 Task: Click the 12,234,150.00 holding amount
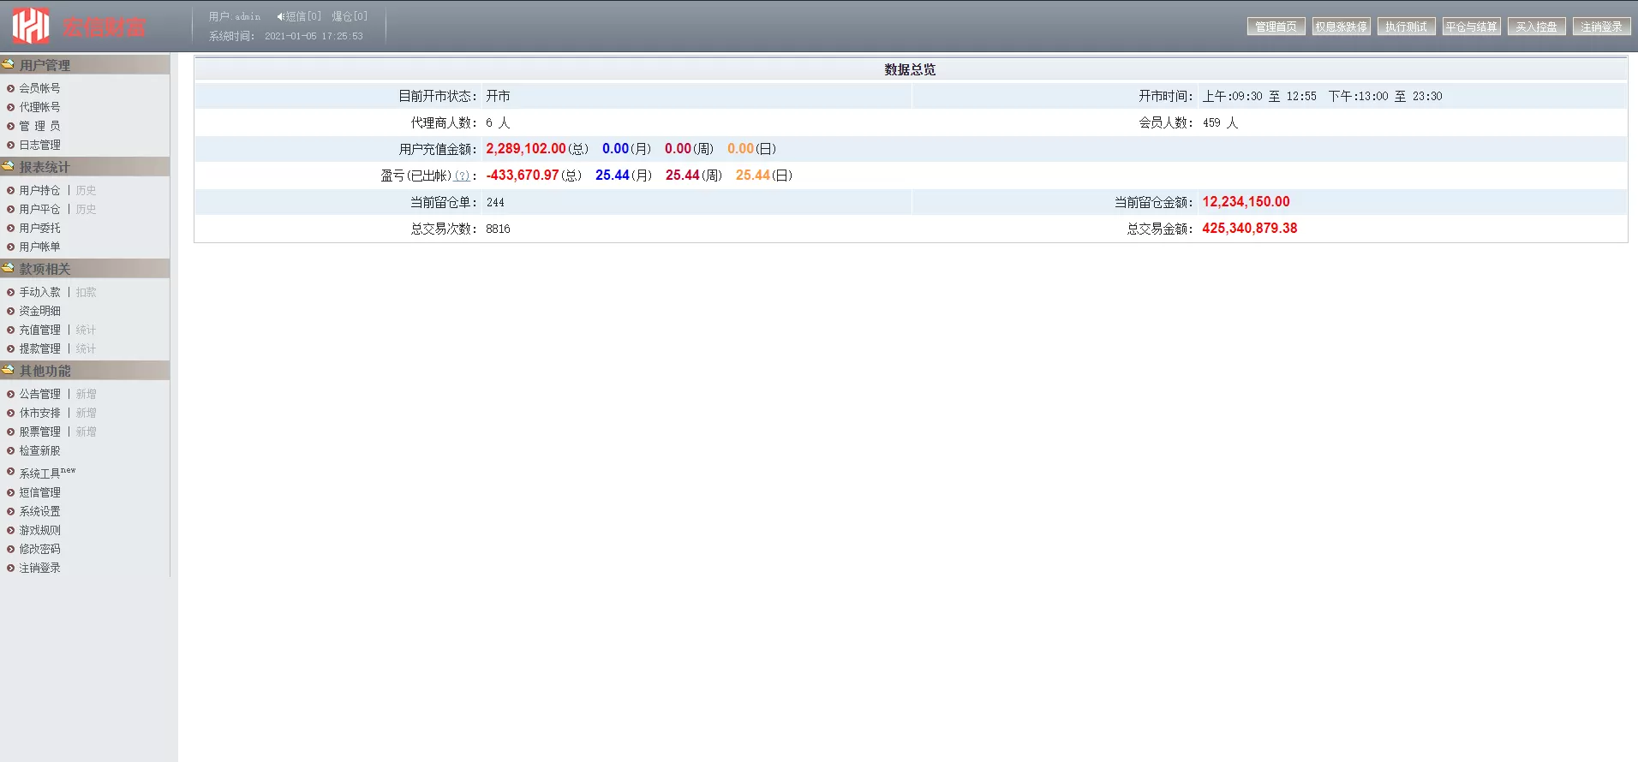[x=1246, y=202]
